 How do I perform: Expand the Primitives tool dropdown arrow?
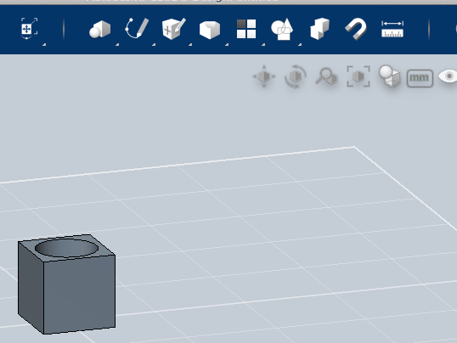117,45
